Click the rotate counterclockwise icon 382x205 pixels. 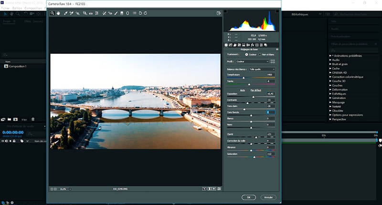[140, 13]
